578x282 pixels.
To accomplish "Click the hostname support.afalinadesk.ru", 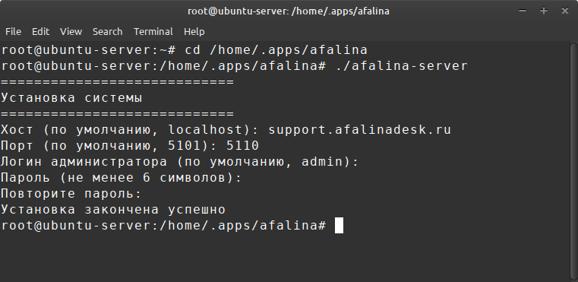I will click(360, 130).
